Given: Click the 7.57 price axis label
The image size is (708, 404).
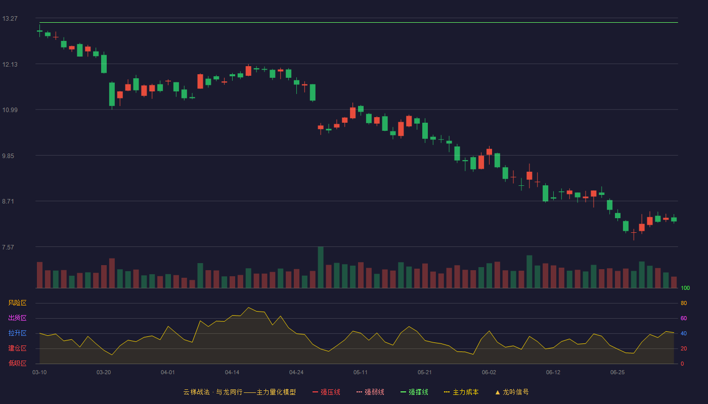Looking at the screenshot, I should [10, 247].
